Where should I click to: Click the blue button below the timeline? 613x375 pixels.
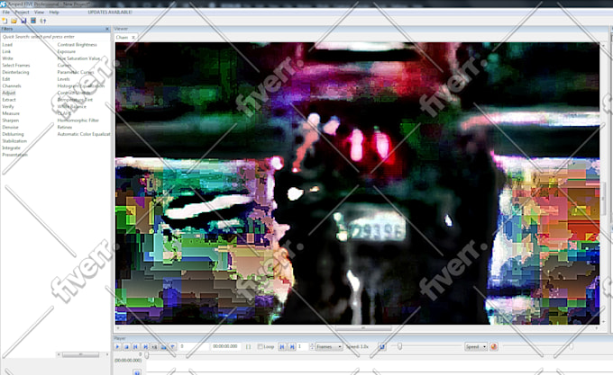(137, 372)
